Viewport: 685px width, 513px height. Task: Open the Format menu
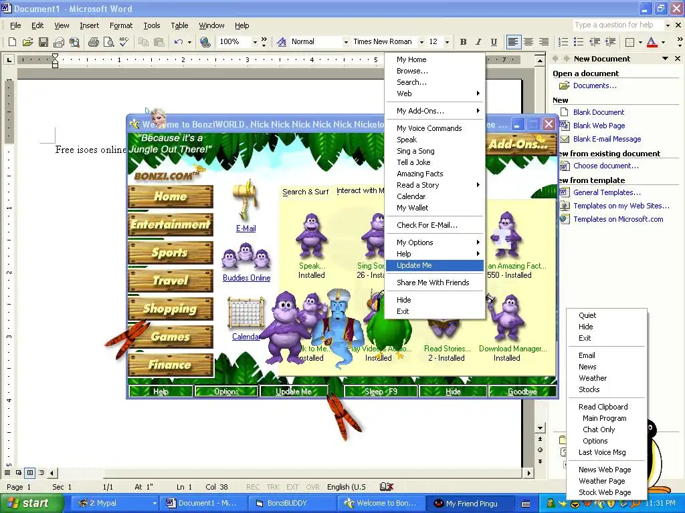121,25
